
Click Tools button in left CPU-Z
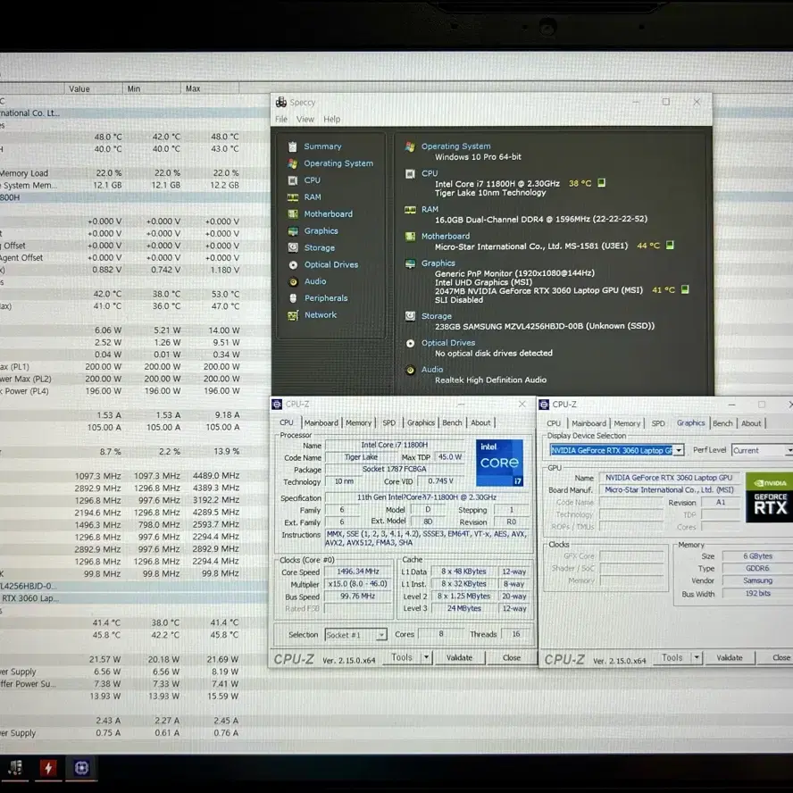coord(402,657)
